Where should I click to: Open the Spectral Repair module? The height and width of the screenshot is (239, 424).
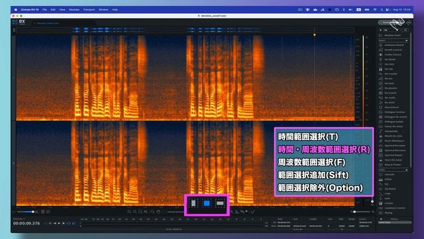click(x=394, y=155)
